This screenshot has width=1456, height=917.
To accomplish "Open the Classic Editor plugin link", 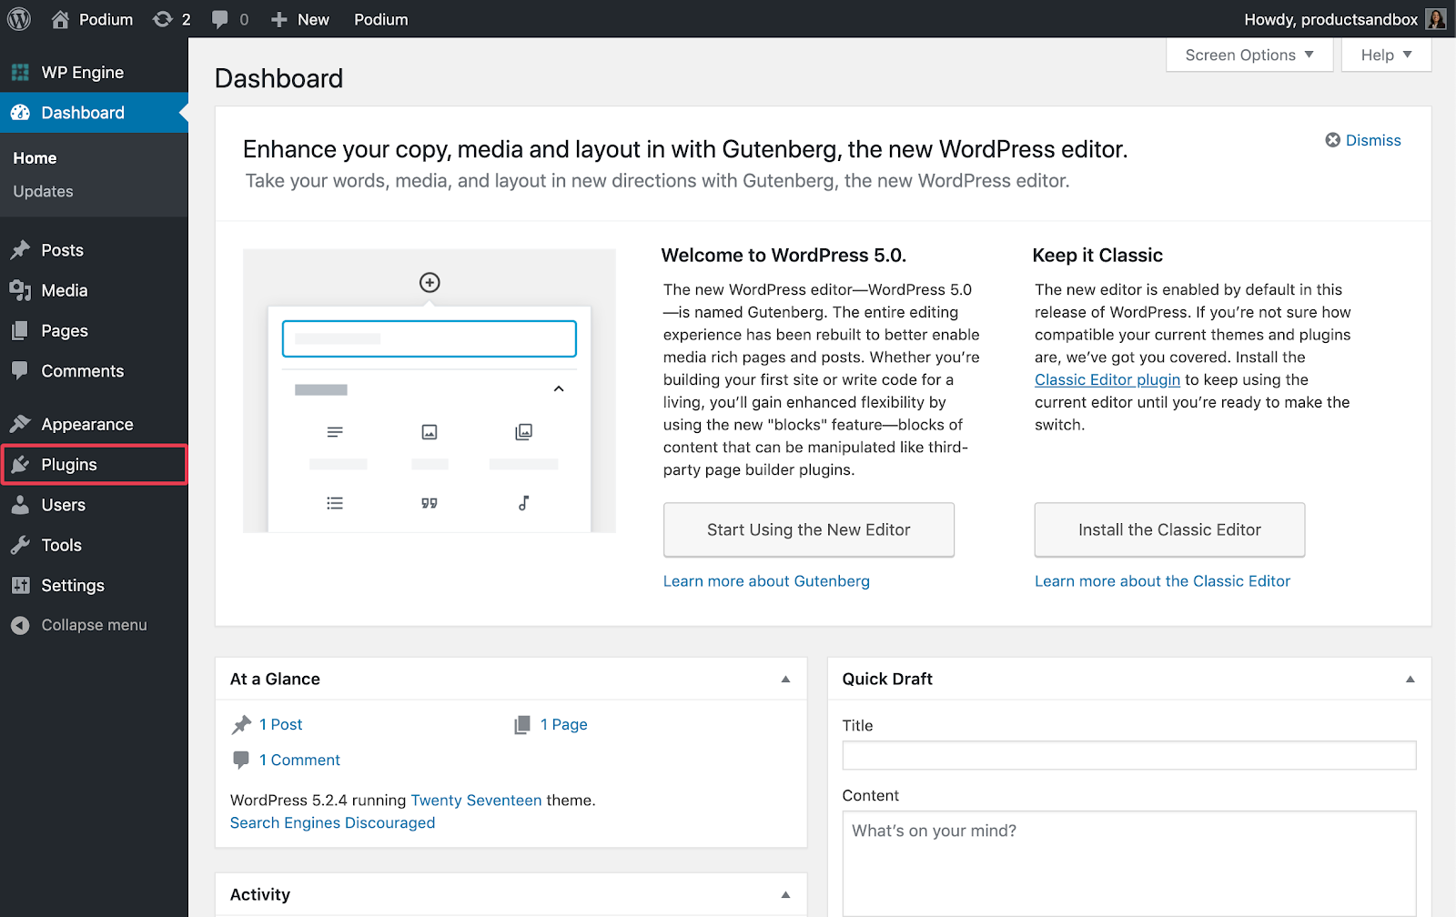I will pyautogui.click(x=1107, y=379).
